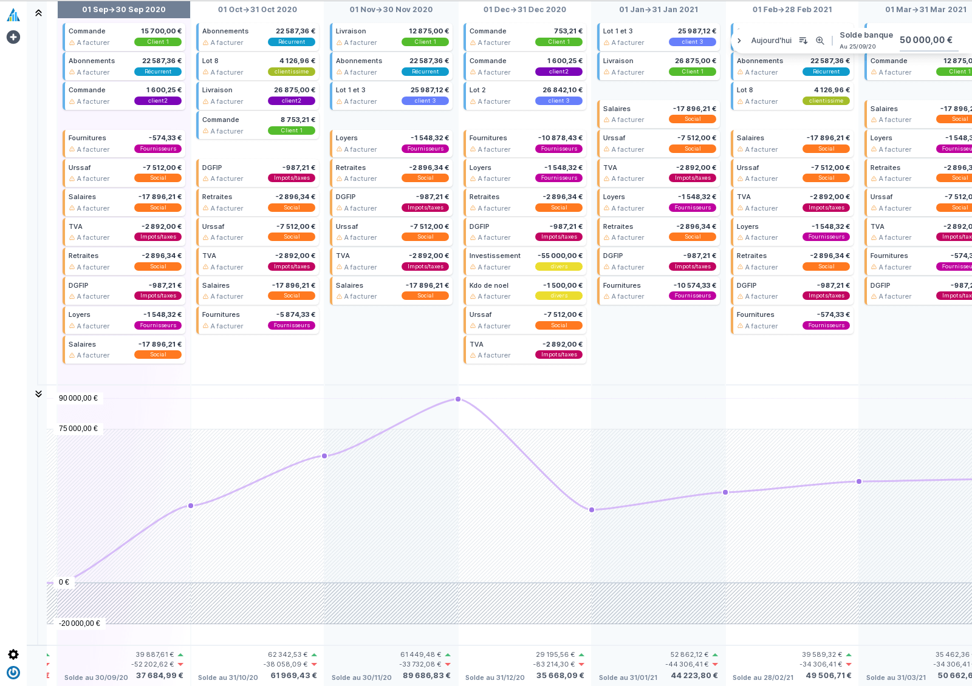Click Client 1 tag on 15 700,00 € Commande
Image resolution: width=972 pixels, height=686 pixels.
pyautogui.click(x=158, y=42)
